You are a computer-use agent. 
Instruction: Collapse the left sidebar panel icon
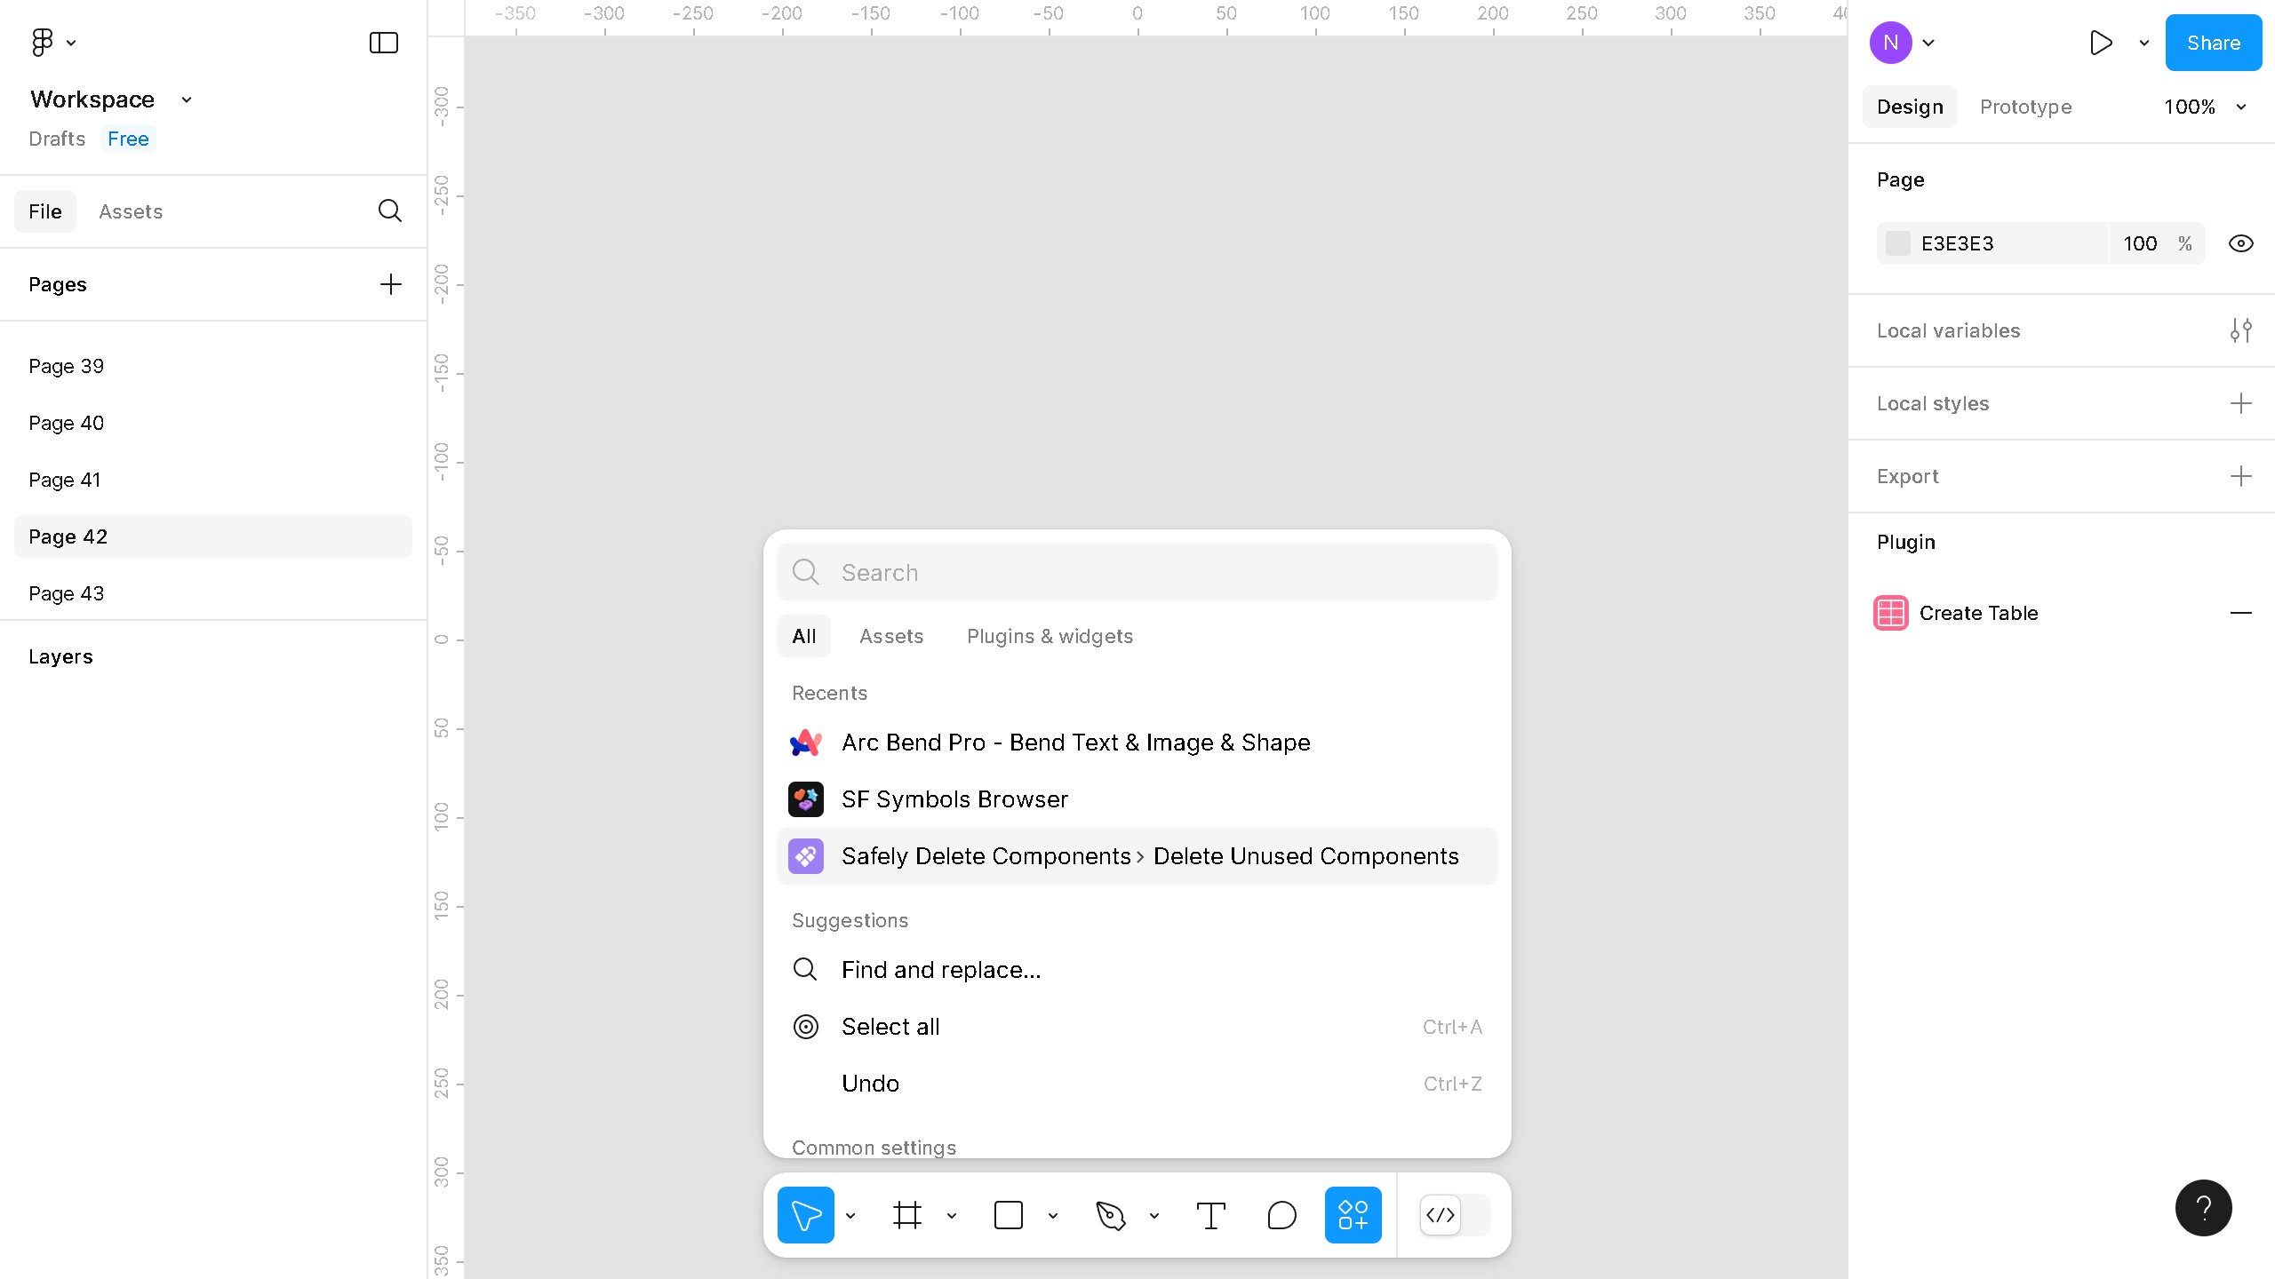383,43
